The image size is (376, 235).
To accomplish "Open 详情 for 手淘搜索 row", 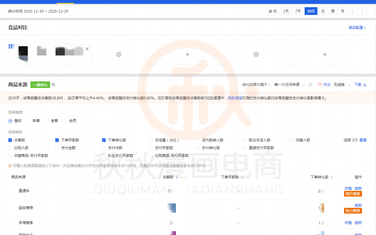I will pos(348,223).
